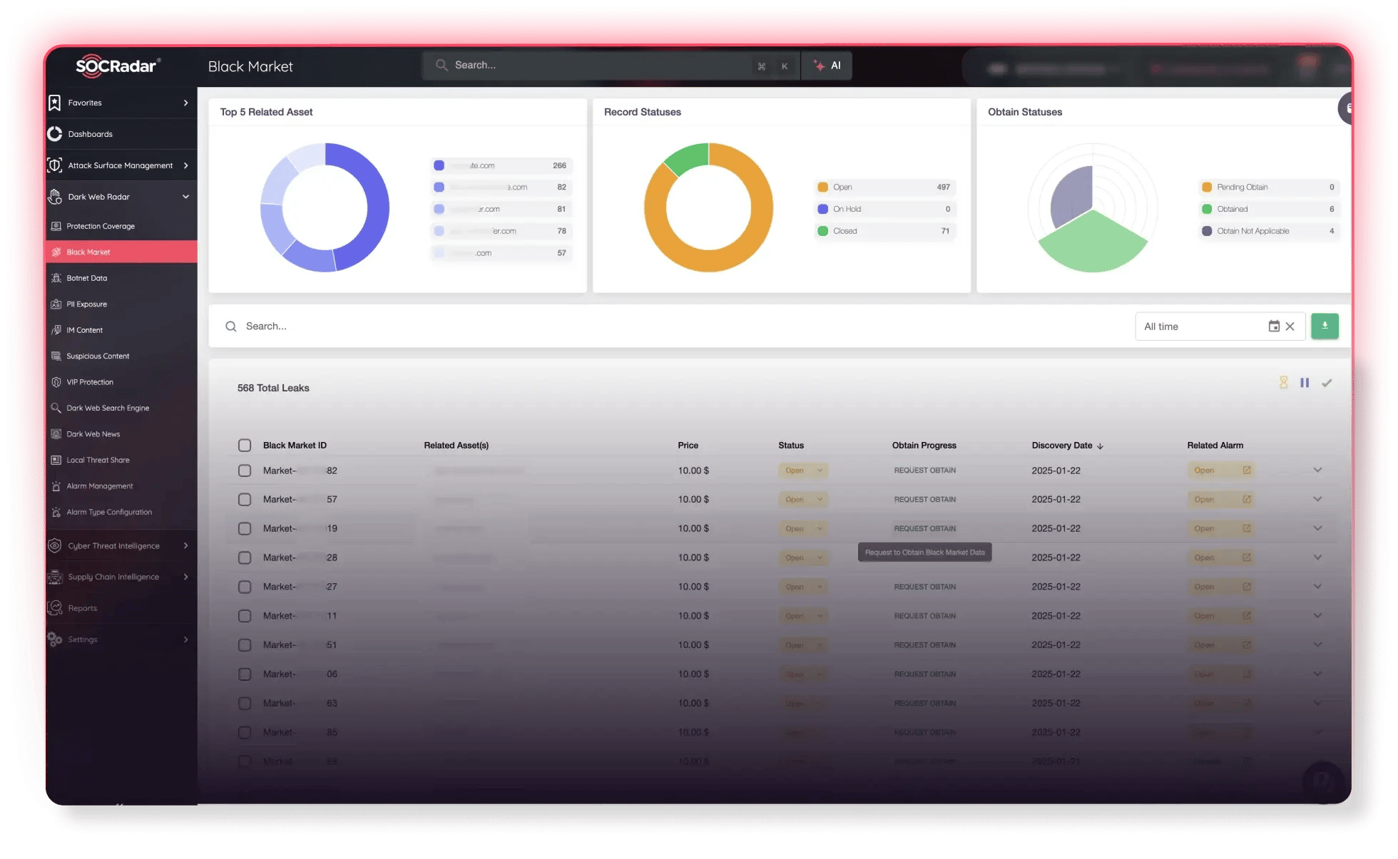Click the SOCRadar logo
Screen dimensions: 1398x859
118,66
